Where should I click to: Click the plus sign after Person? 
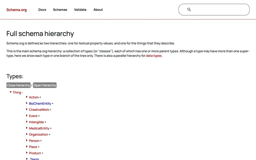[41, 141]
